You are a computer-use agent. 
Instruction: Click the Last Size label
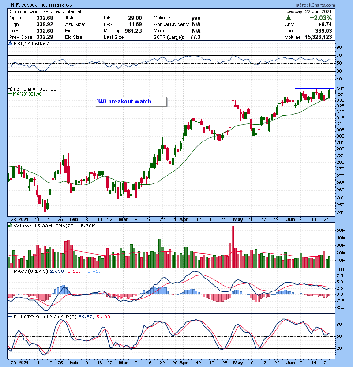(x=114, y=37)
